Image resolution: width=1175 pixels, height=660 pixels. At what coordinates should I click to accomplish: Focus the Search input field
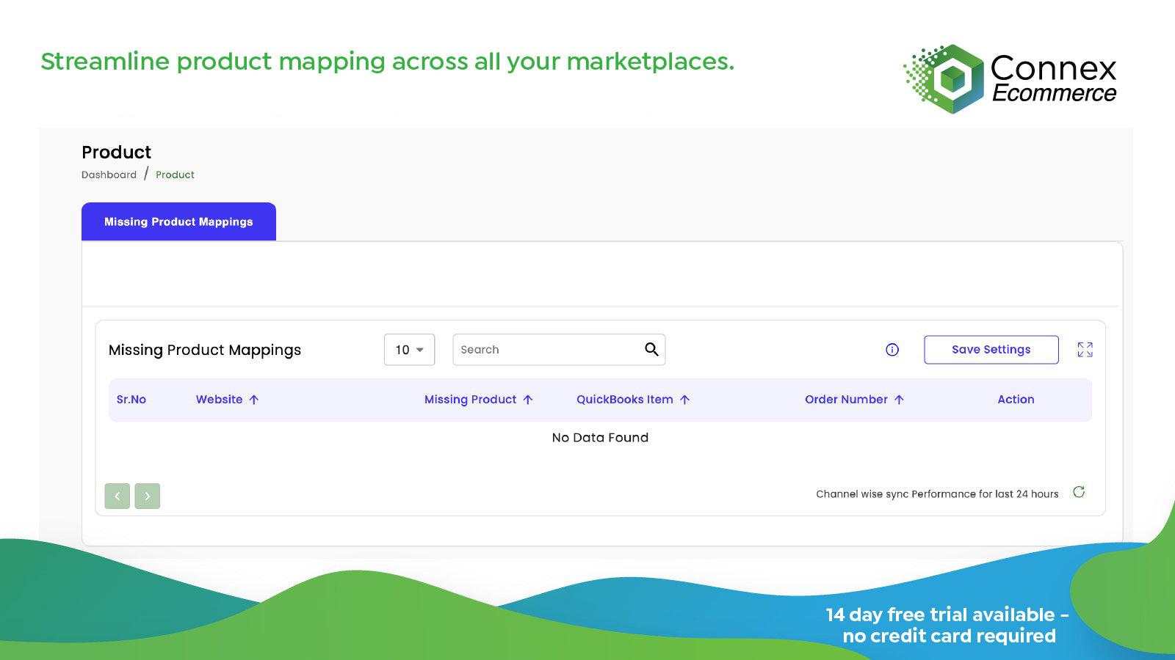pyautogui.click(x=559, y=350)
